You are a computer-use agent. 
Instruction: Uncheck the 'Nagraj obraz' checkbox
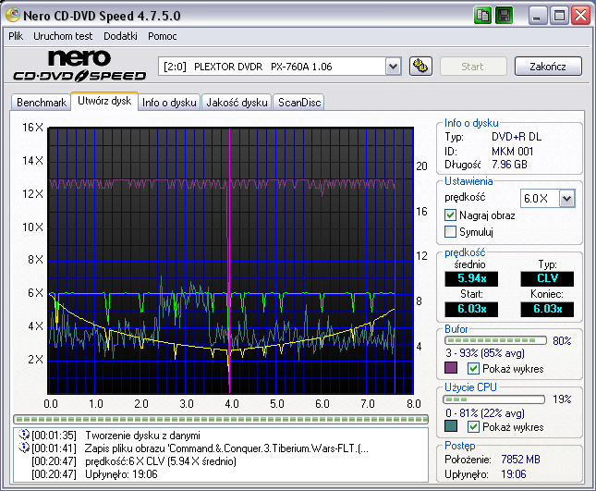coord(450,215)
